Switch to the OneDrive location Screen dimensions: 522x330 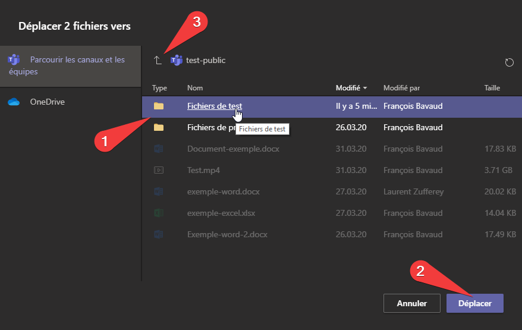48,102
